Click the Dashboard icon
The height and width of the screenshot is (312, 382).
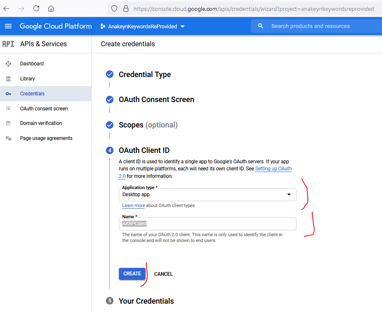(8, 64)
